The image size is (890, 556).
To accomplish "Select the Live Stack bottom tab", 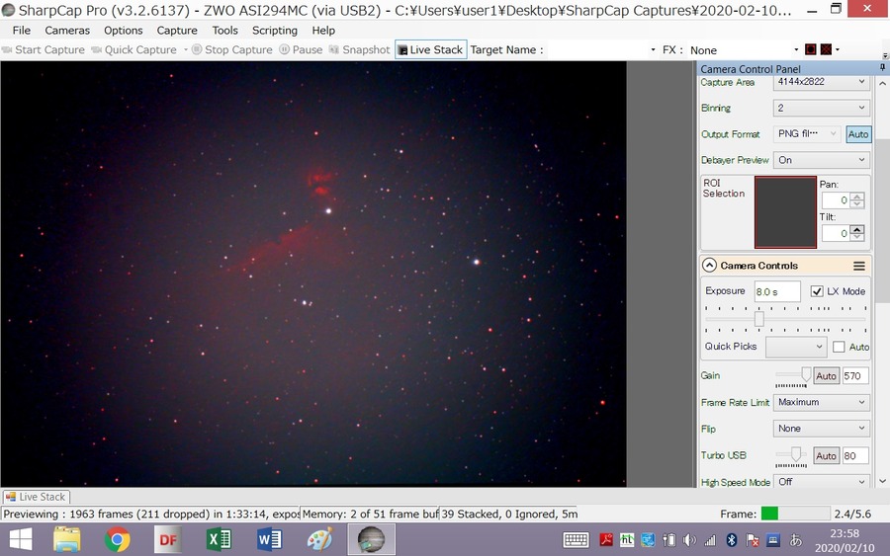I will point(36,497).
